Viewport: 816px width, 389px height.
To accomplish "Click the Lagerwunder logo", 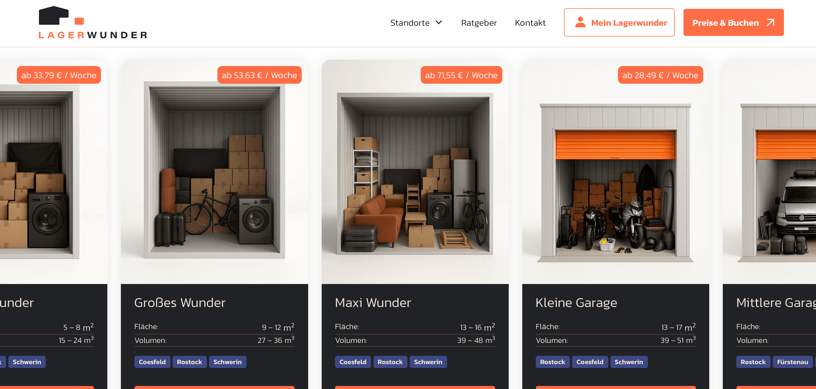I will click(x=93, y=22).
